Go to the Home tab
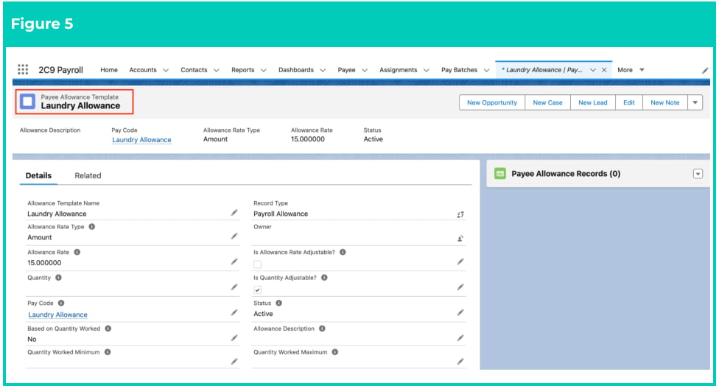 pyautogui.click(x=109, y=70)
